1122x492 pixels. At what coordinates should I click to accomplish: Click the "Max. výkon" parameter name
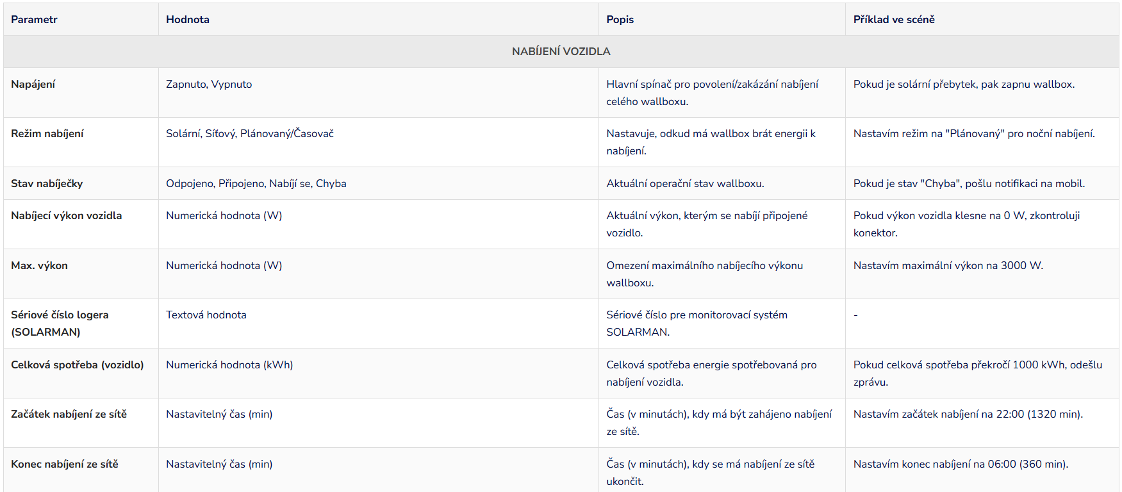click(x=39, y=265)
